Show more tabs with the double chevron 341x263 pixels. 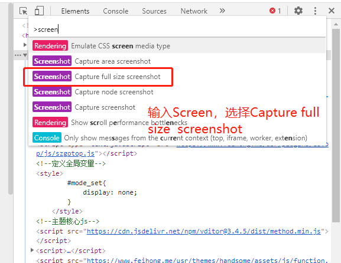(x=222, y=11)
